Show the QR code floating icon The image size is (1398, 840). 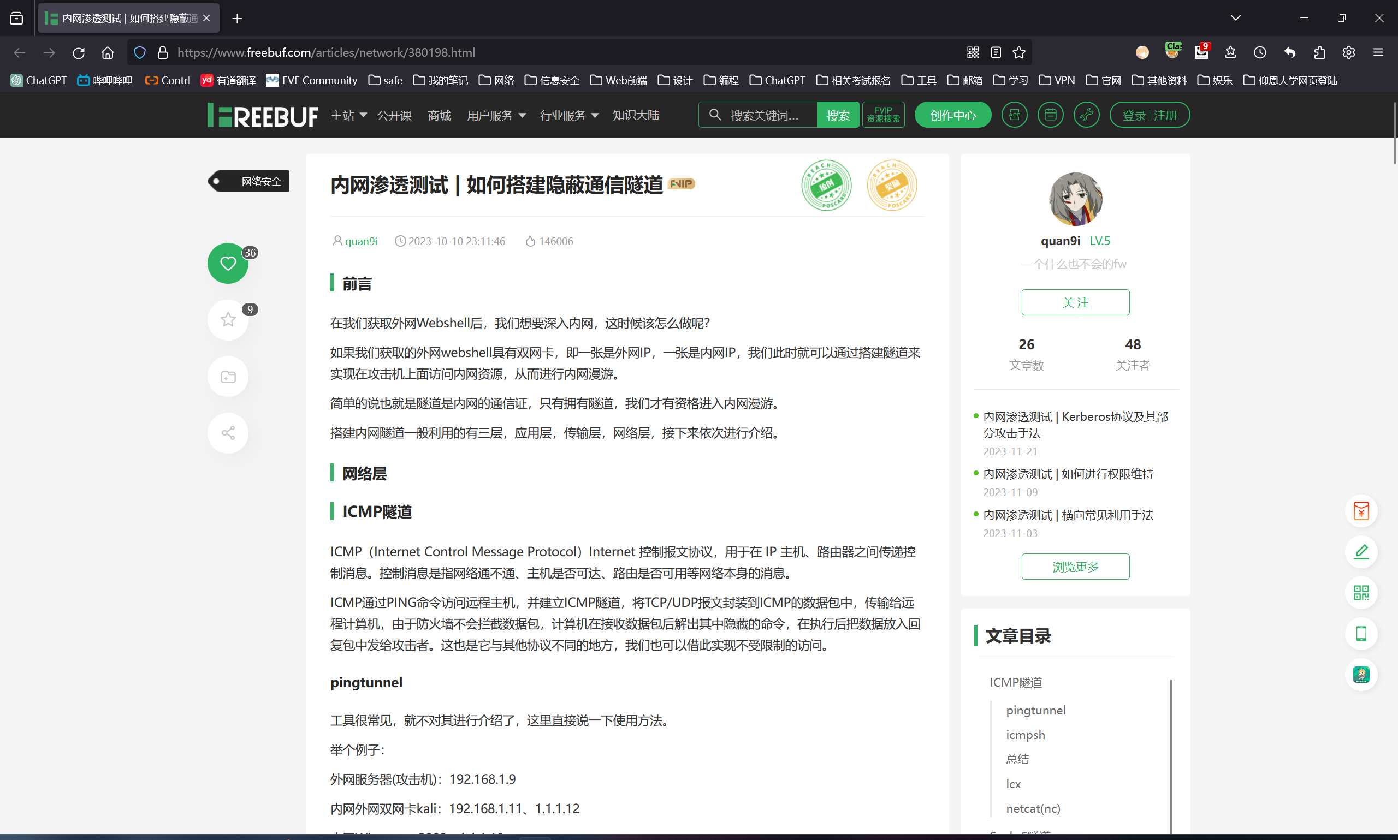[1361, 593]
